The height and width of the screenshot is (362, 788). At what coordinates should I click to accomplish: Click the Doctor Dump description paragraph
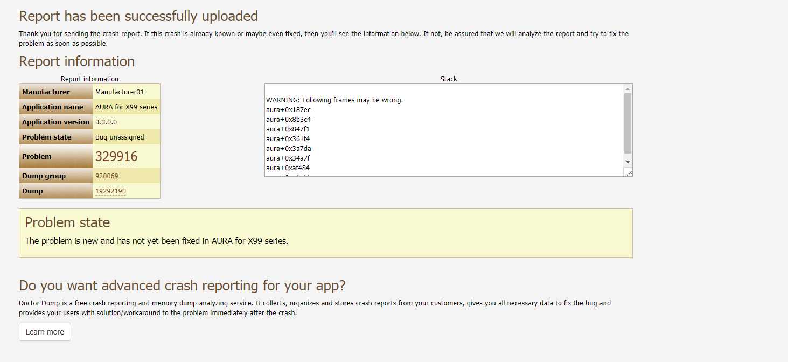click(x=315, y=308)
